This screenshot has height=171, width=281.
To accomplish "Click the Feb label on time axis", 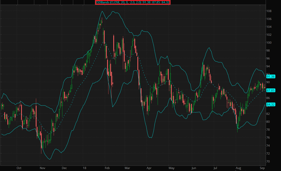I will click(x=106, y=168).
